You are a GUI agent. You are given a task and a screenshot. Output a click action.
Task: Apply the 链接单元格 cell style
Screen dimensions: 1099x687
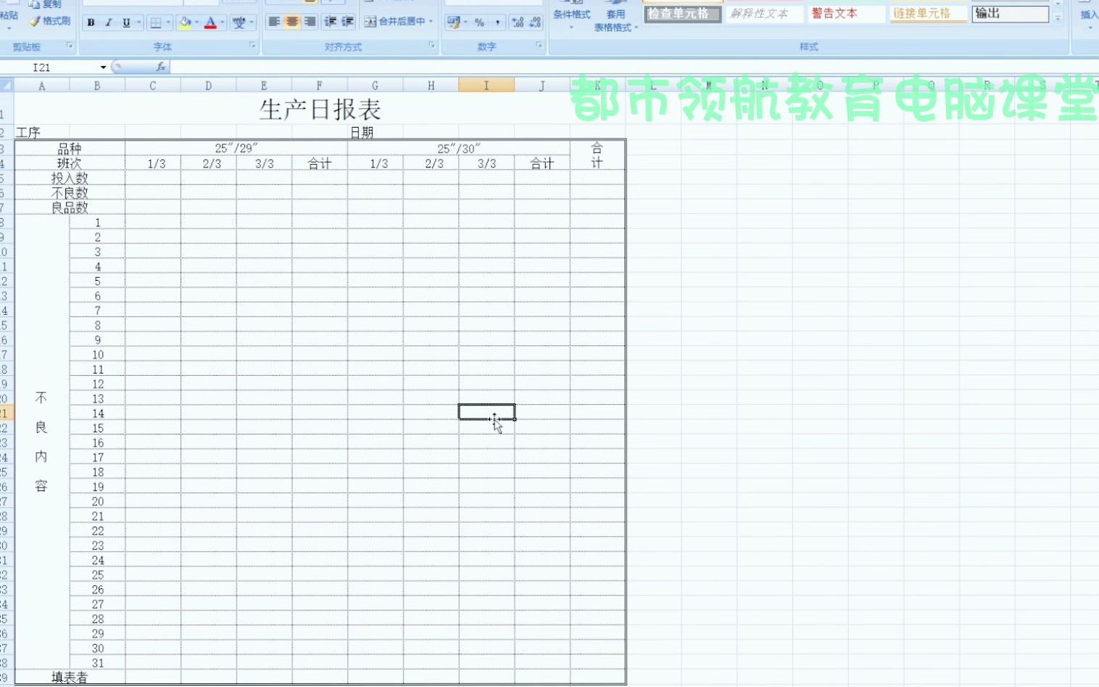[x=928, y=14]
